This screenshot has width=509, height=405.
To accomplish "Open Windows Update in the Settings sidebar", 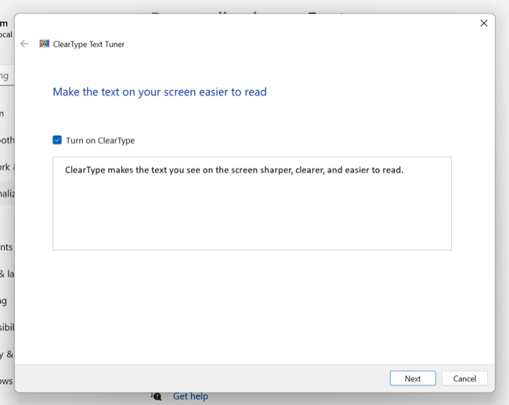I will tap(6, 381).
